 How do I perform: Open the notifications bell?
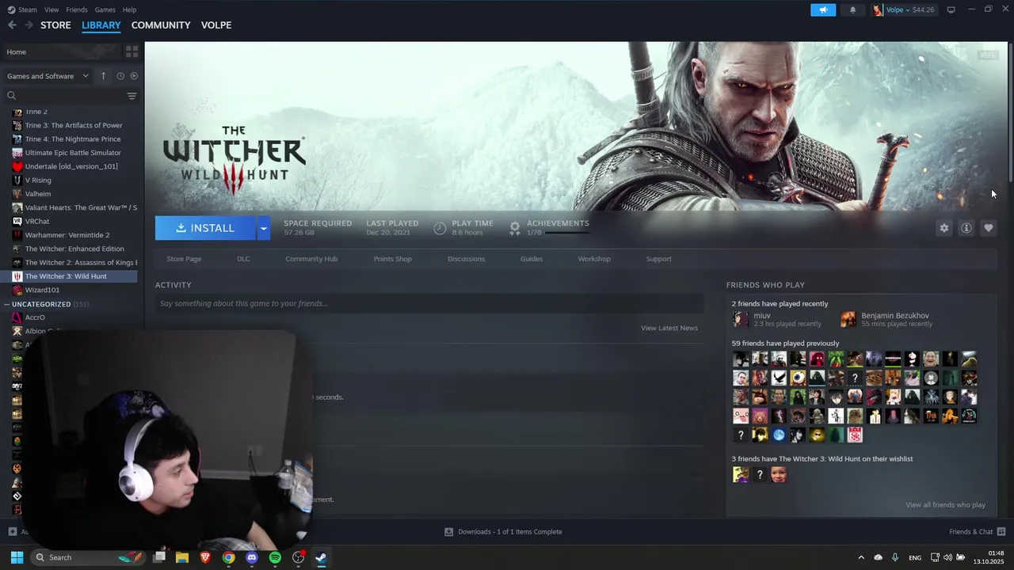point(852,9)
